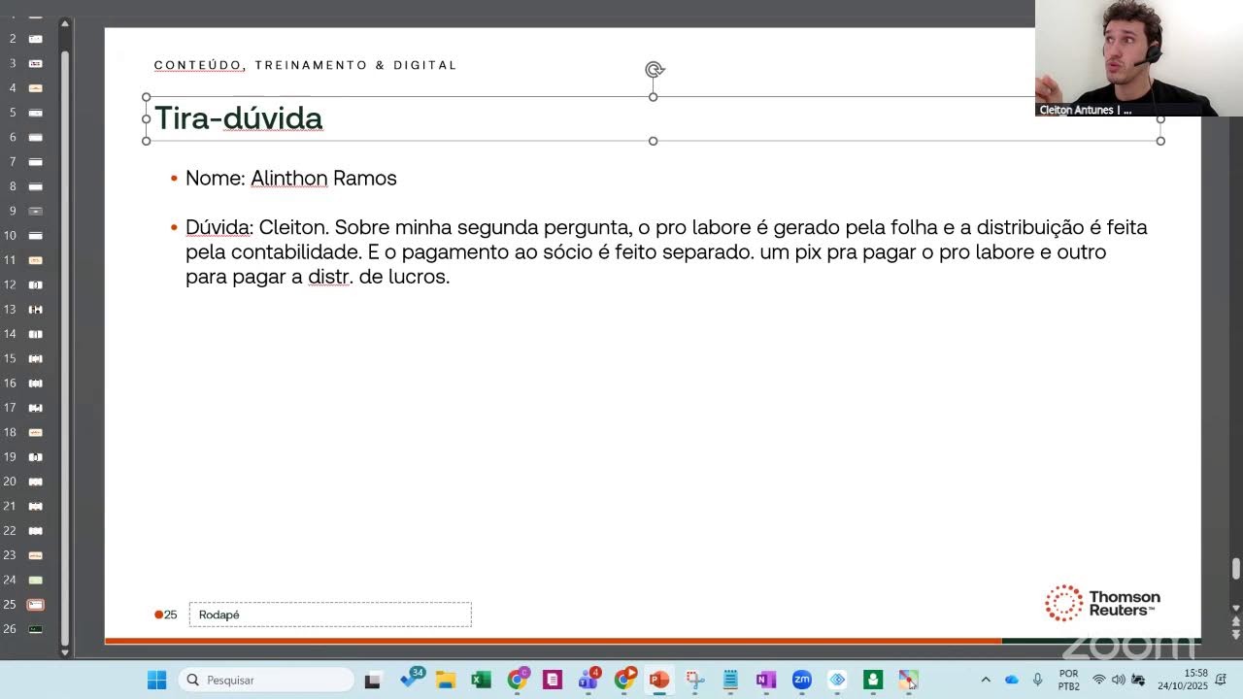Open Task View from the taskbar
The width and height of the screenshot is (1243, 699).
372,681
